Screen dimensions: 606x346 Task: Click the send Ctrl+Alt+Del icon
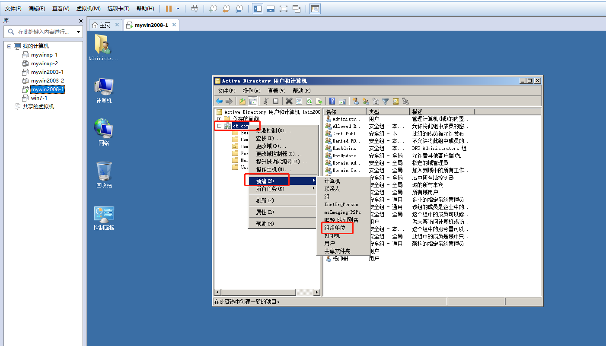[x=195, y=8]
